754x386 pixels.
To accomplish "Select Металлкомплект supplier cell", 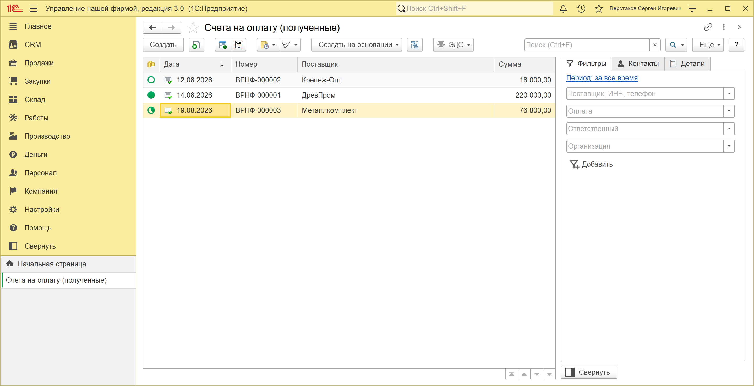I will tap(396, 110).
